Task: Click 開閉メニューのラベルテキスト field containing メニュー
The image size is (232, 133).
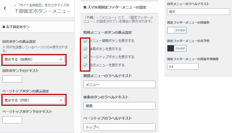Action: (119, 85)
